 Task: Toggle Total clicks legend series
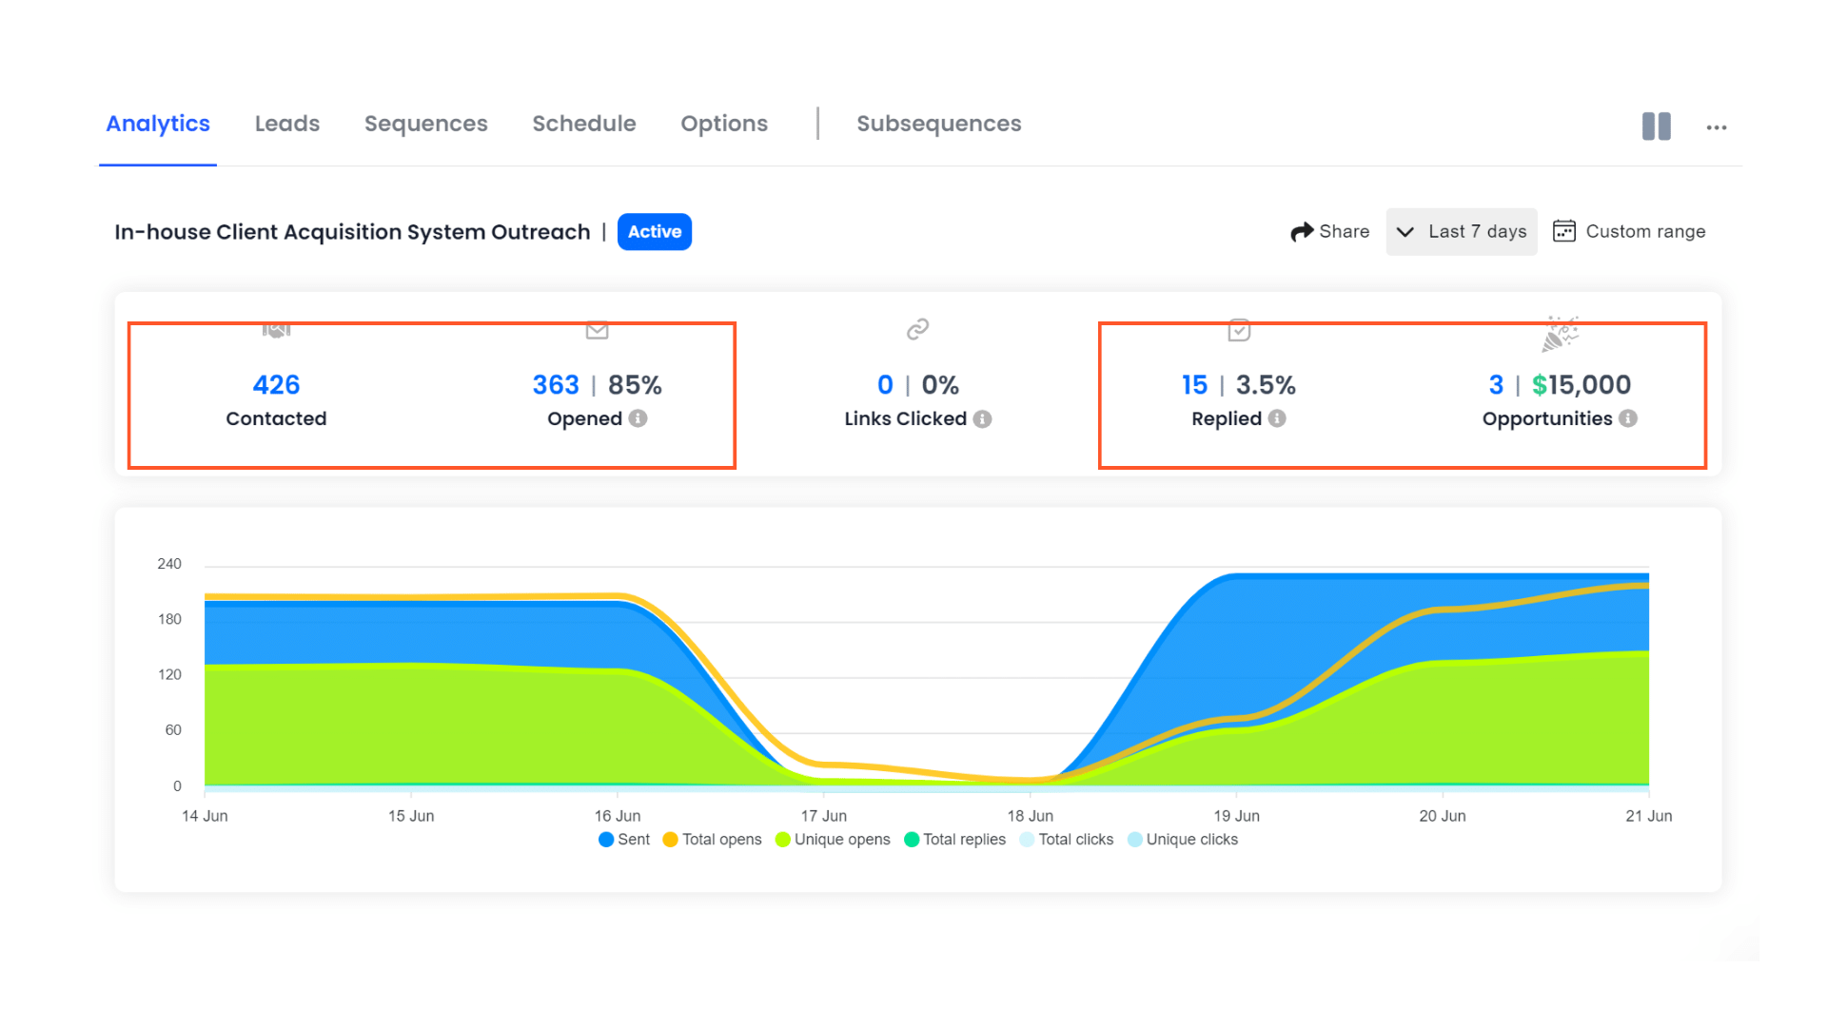point(1066,840)
